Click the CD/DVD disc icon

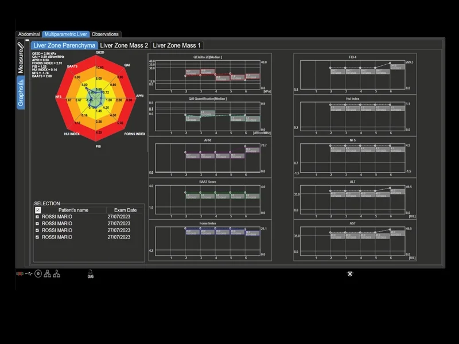pyautogui.click(x=38, y=274)
